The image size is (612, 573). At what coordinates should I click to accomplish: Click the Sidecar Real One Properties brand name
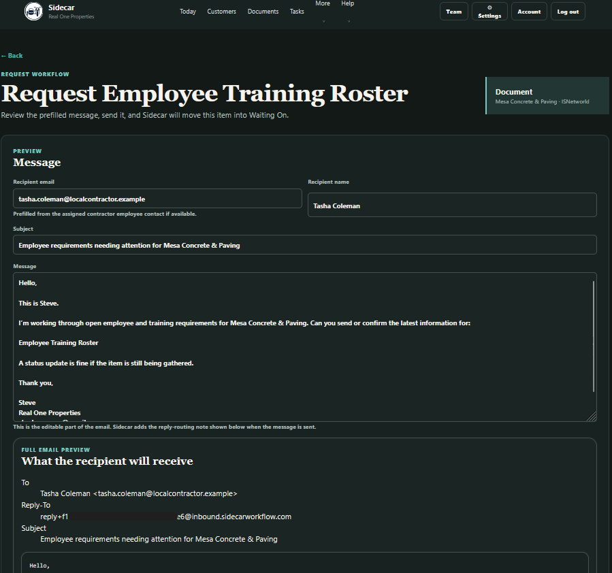click(x=71, y=12)
